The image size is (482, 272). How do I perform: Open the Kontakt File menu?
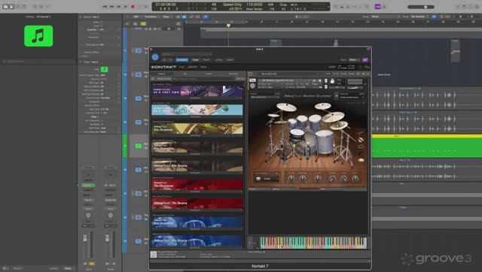[182, 67]
